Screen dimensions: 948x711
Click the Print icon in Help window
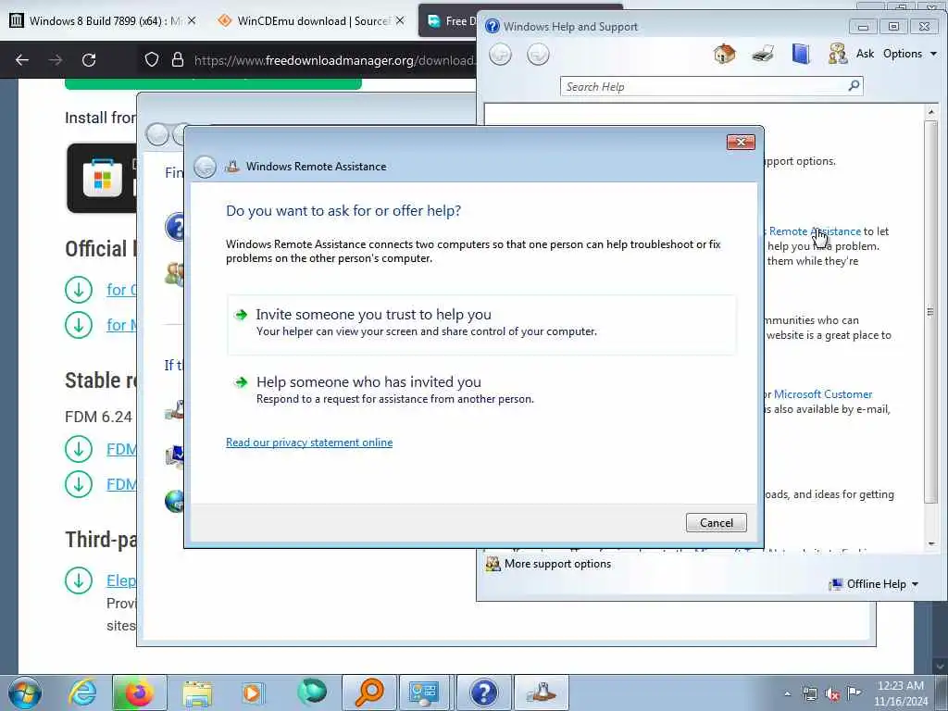(x=763, y=55)
